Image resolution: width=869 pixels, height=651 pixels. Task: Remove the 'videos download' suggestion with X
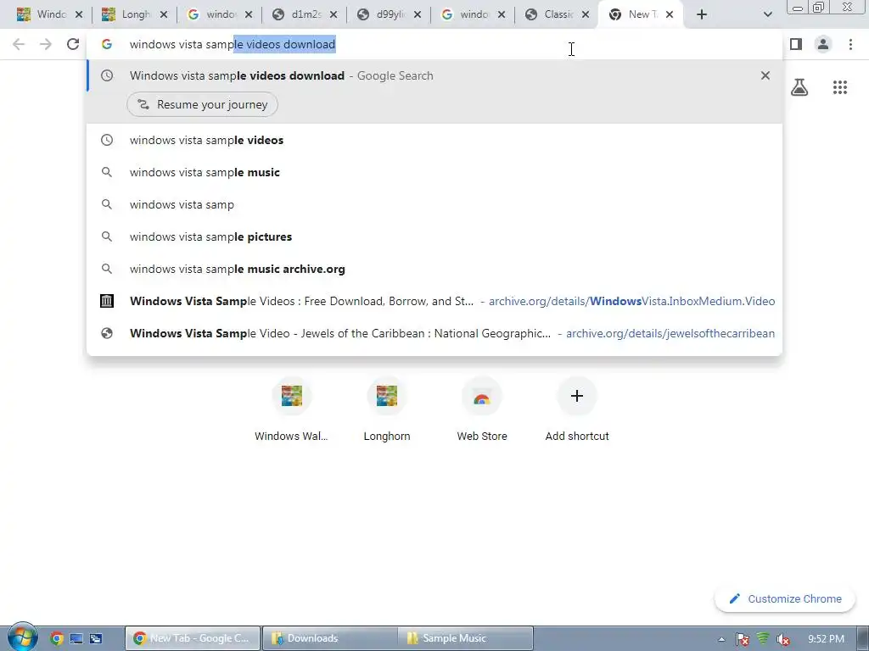click(765, 75)
